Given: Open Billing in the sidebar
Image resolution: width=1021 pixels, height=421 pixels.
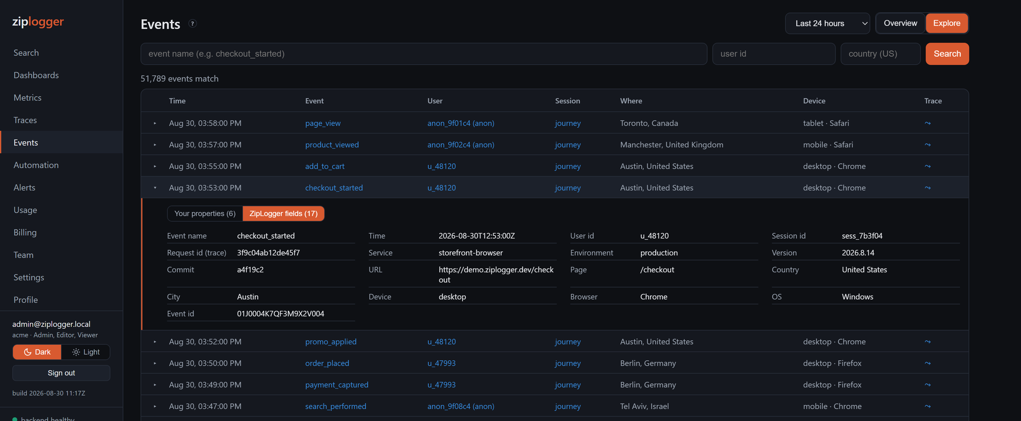Looking at the screenshot, I should 61,232.
